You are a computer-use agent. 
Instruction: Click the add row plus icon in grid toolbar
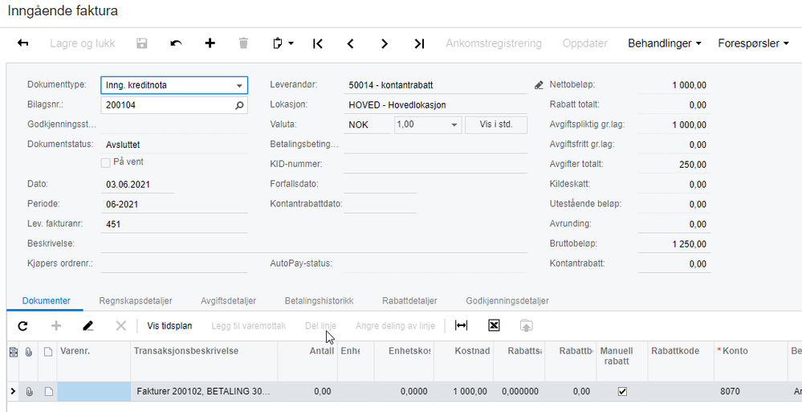coord(56,325)
